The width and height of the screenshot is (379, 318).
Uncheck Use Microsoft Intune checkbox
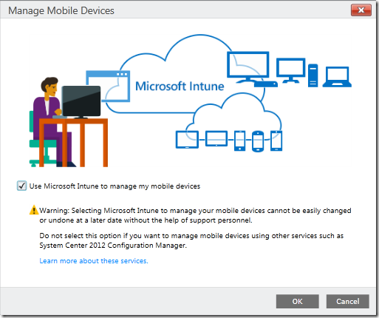(x=21, y=186)
